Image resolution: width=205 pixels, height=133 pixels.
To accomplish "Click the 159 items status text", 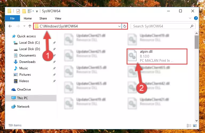I will pos(15,125).
